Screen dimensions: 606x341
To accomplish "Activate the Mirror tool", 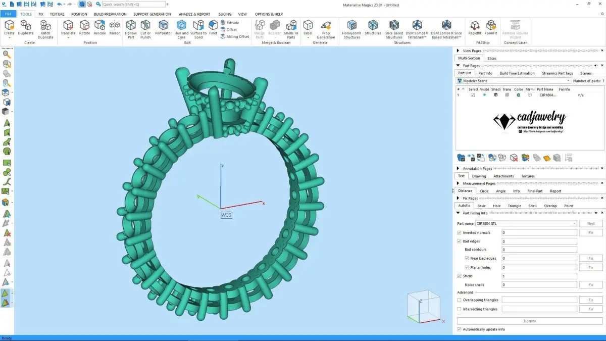I will tap(115, 28).
